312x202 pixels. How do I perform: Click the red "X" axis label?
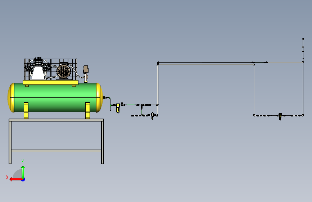7,177
